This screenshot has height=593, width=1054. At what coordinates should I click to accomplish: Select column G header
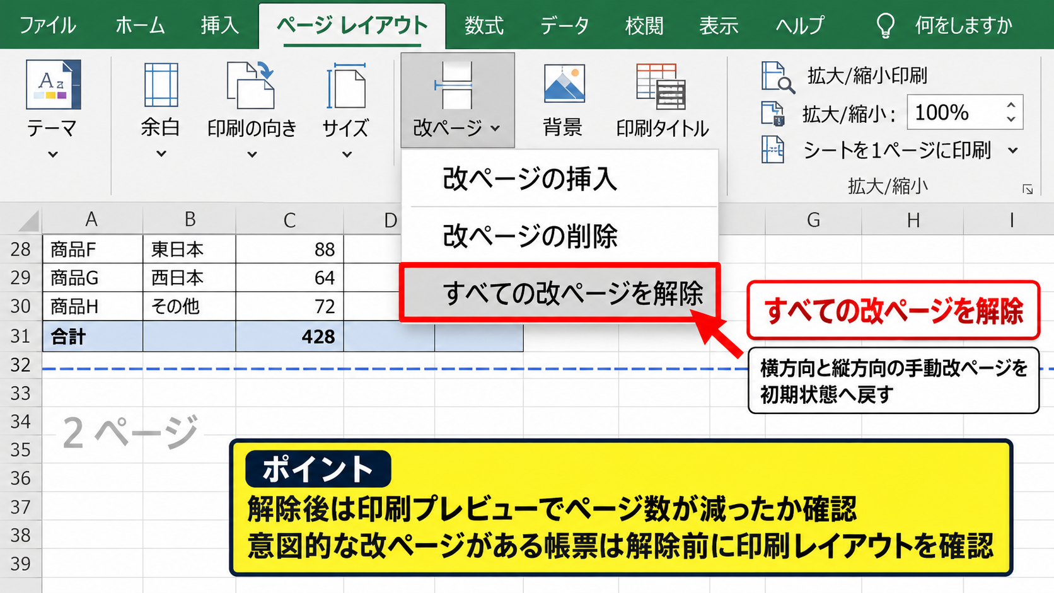[x=813, y=220]
